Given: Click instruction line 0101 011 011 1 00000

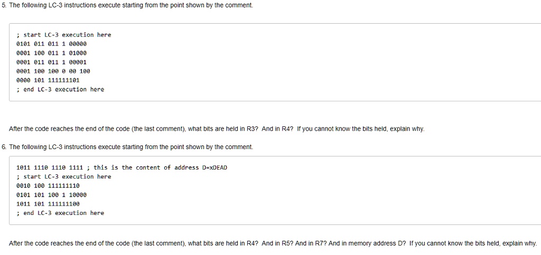Looking at the screenshot, I should point(51,44).
